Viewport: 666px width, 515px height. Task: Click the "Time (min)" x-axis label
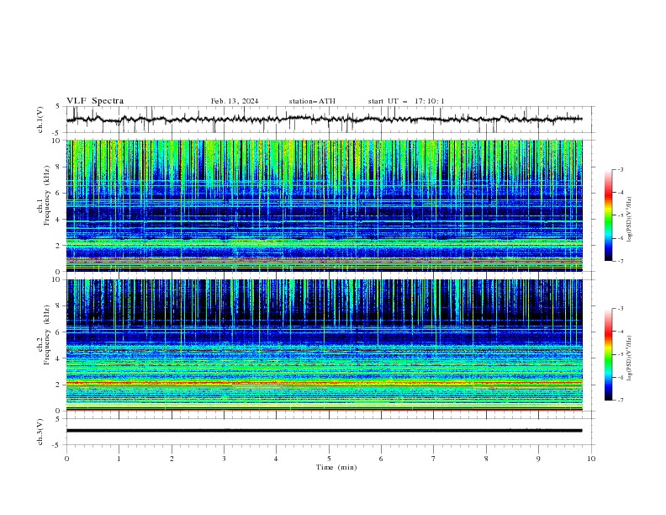(336, 467)
